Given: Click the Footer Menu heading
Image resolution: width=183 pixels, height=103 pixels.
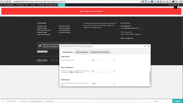Looking at the screenshot, I should point(42,23).
